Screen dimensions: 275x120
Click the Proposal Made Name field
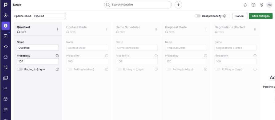coord(186,48)
